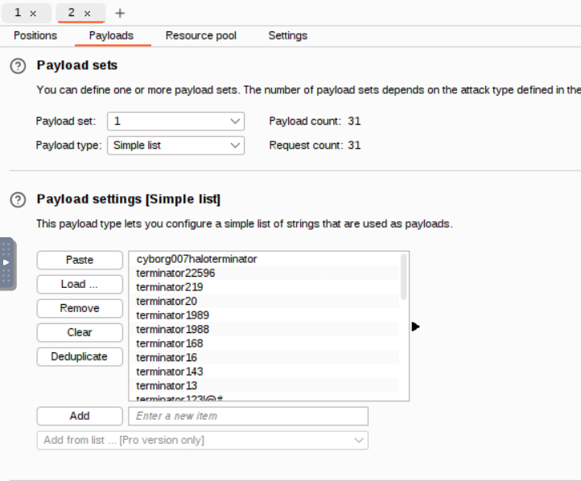Open the Payload set dropdown
This screenshot has width=581, height=481.
pyautogui.click(x=175, y=121)
